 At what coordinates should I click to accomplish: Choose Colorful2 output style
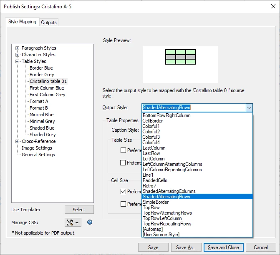[x=197, y=132]
